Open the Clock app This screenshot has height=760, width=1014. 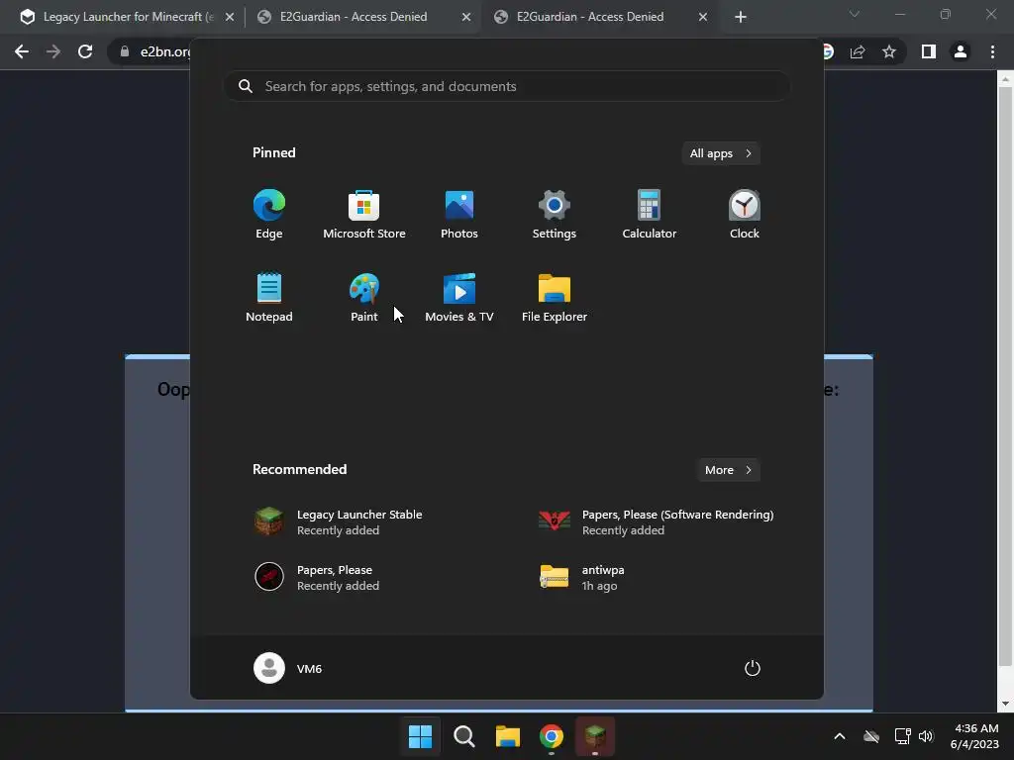point(745,215)
